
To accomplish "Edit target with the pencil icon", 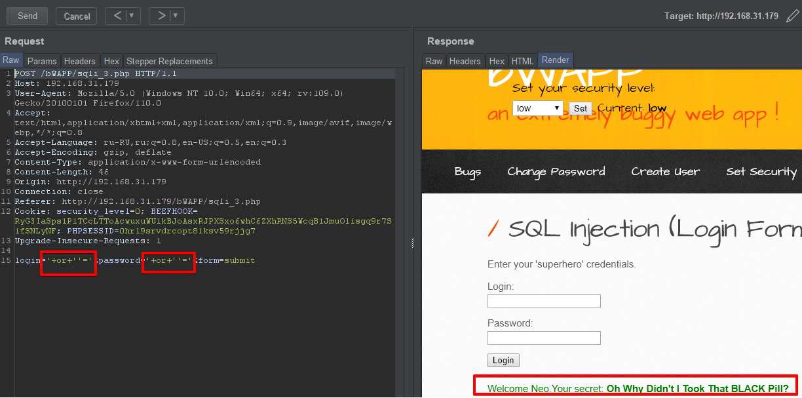I will coord(792,16).
